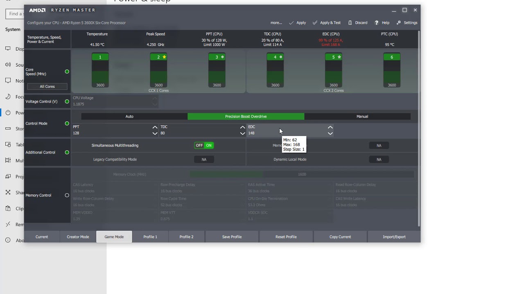524x294 pixels.
Task: Switch Control Mode to Manual
Action: [362, 116]
